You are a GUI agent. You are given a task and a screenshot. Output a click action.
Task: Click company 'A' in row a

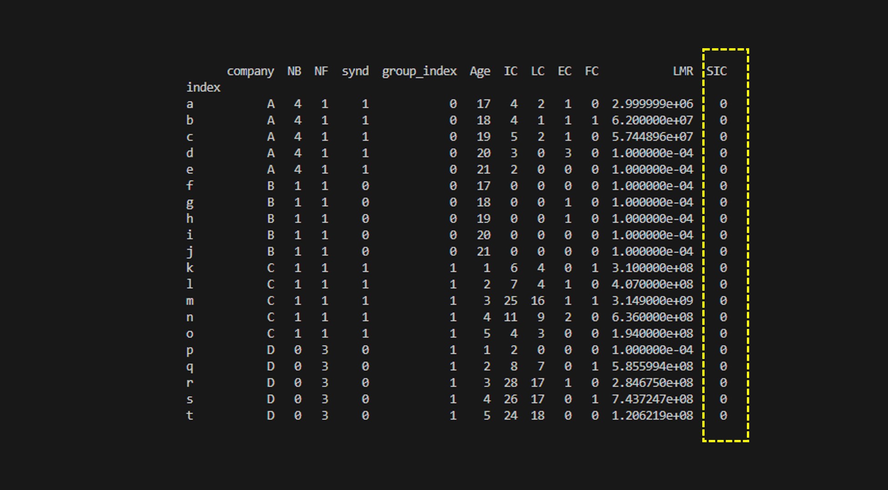271,104
